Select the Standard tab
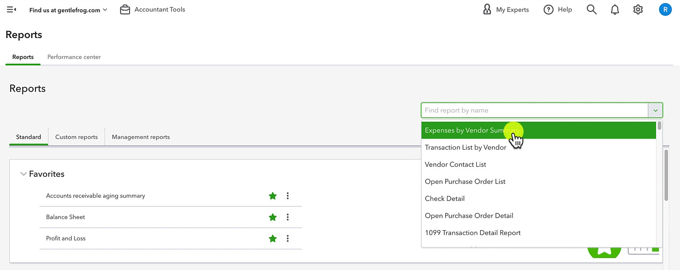The height and width of the screenshot is (270, 680). [28, 137]
